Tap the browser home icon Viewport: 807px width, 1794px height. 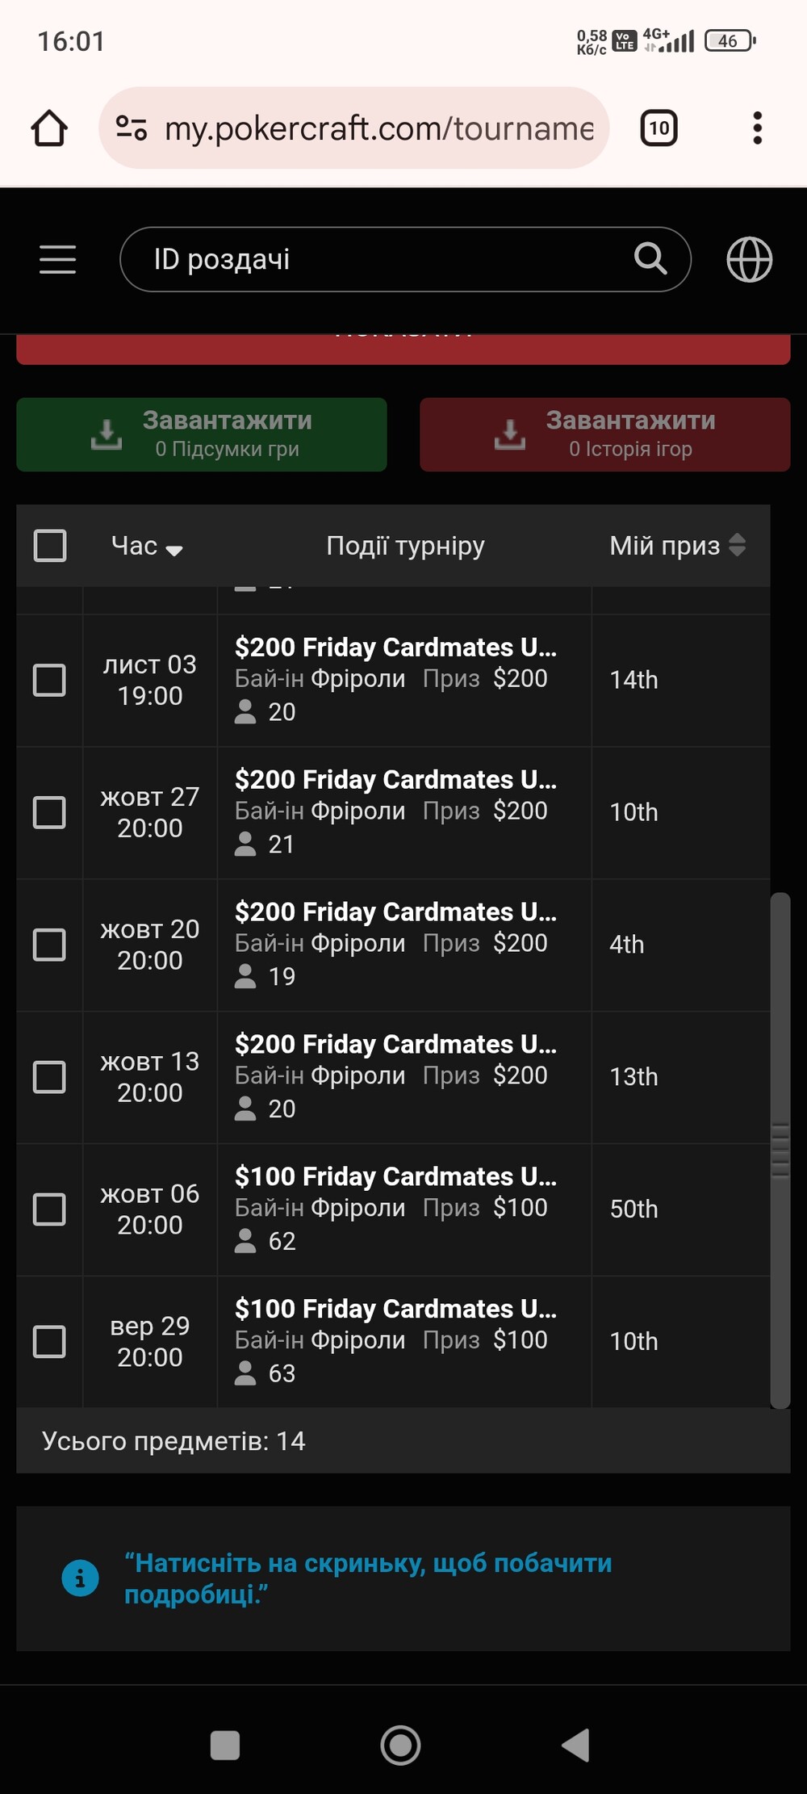click(49, 128)
